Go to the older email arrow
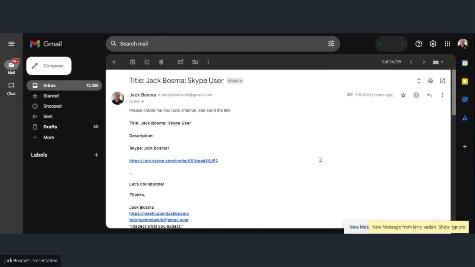Image resolution: width=475 pixels, height=267 pixels. pyautogui.click(x=424, y=62)
